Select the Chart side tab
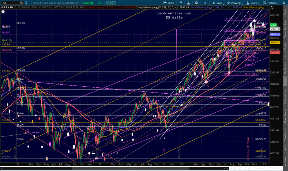 [x=285, y=82]
